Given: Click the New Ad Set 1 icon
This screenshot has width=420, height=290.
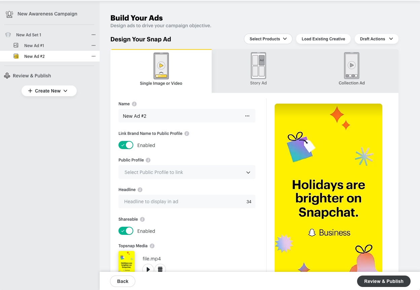Looking at the screenshot, I should [x=8, y=35].
